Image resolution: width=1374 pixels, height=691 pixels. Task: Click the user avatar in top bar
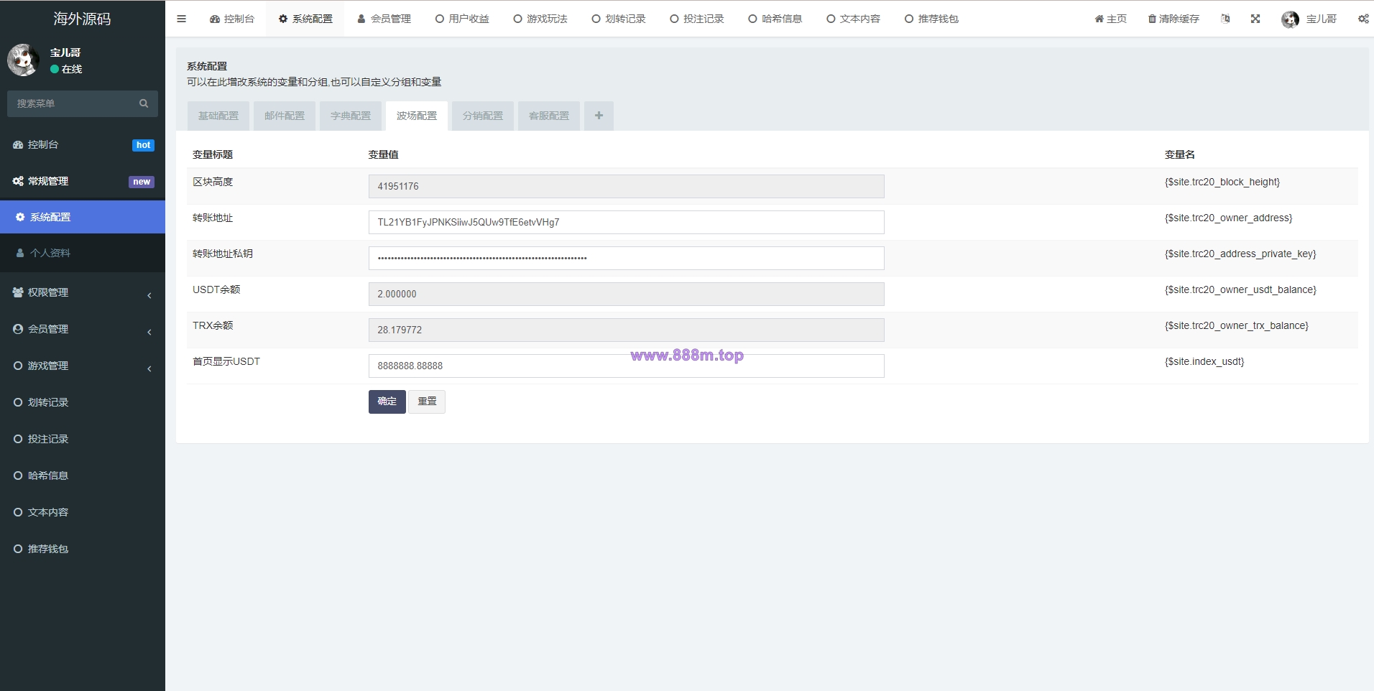(x=1290, y=19)
